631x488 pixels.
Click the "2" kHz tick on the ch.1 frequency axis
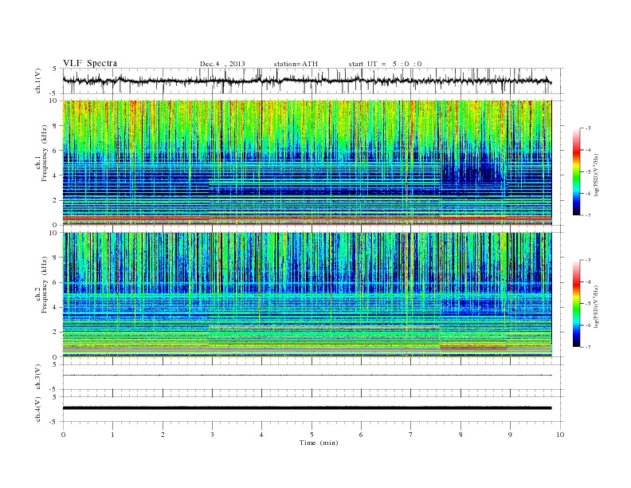(x=55, y=200)
